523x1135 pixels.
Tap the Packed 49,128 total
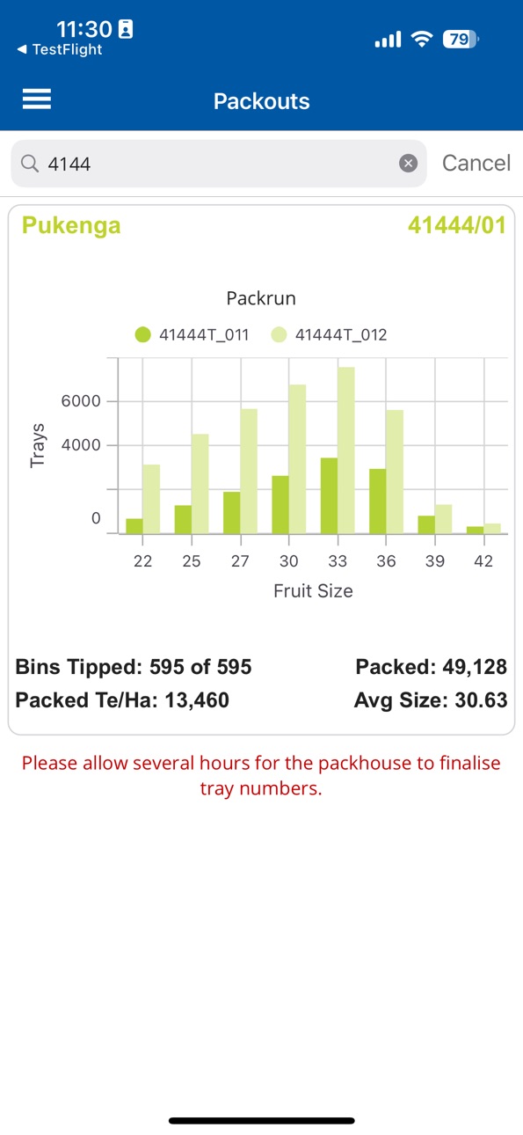[x=431, y=667]
